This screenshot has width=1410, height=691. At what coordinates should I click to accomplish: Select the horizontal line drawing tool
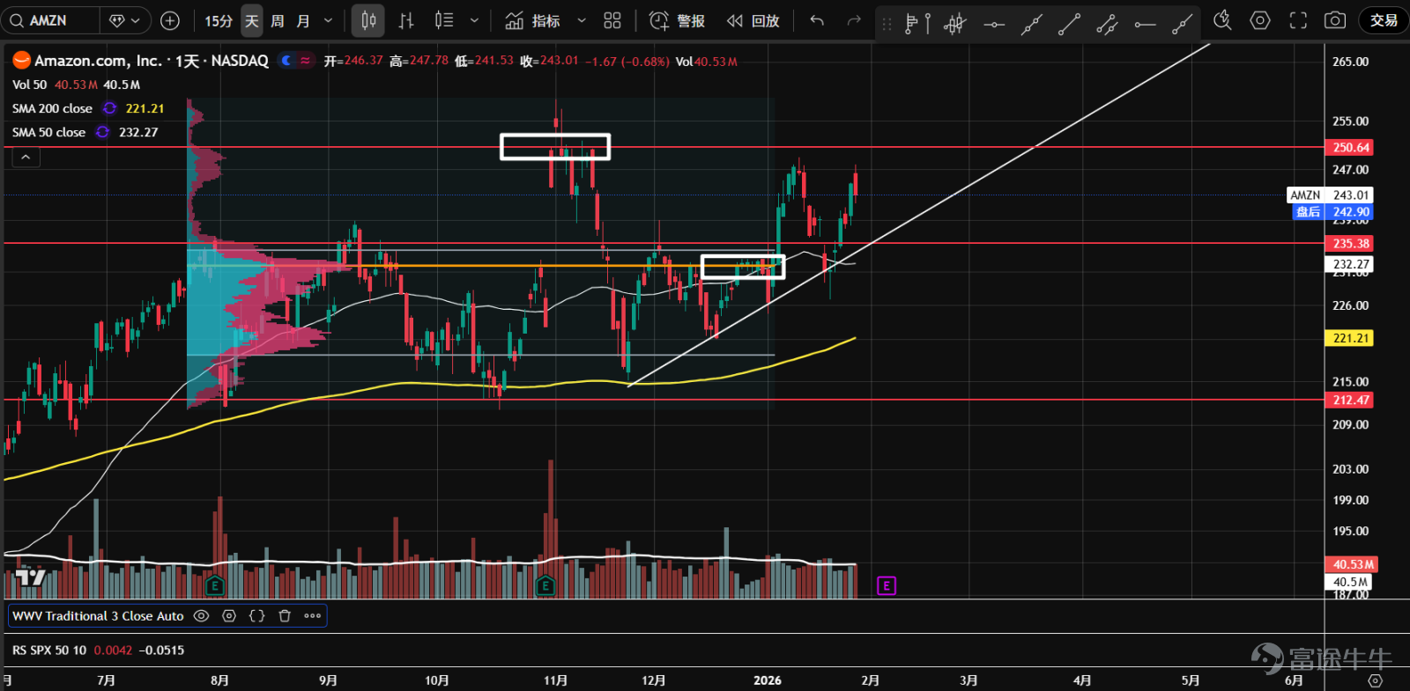tap(994, 24)
